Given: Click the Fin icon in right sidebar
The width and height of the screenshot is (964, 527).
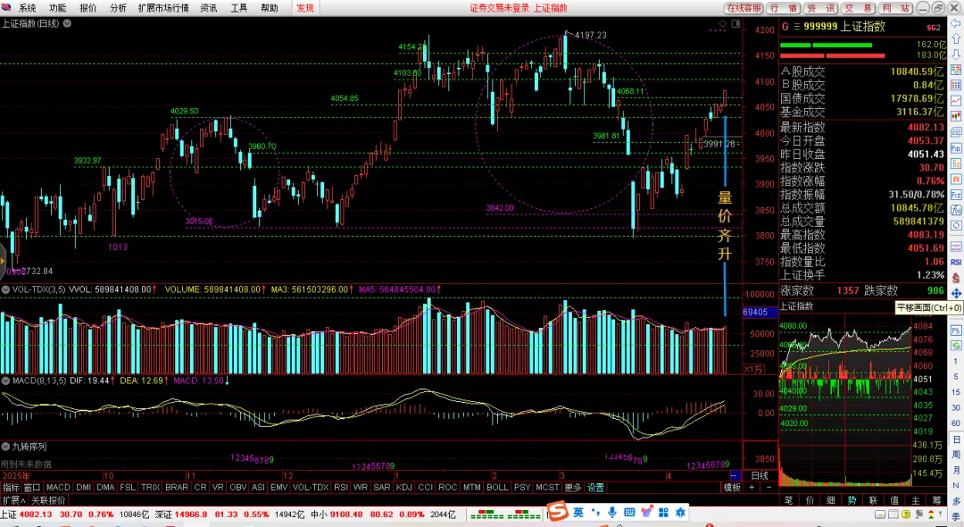Looking at the screenshot, I should click(x=956, y=148).
